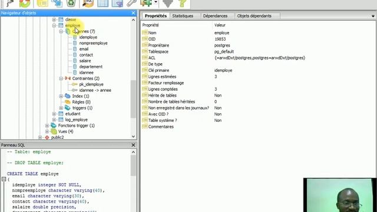Open the plugins dropdown arrow
Image resolution: width=377 pixels, height=212 pixels.
pyautogui.click(x=156, y=2)
